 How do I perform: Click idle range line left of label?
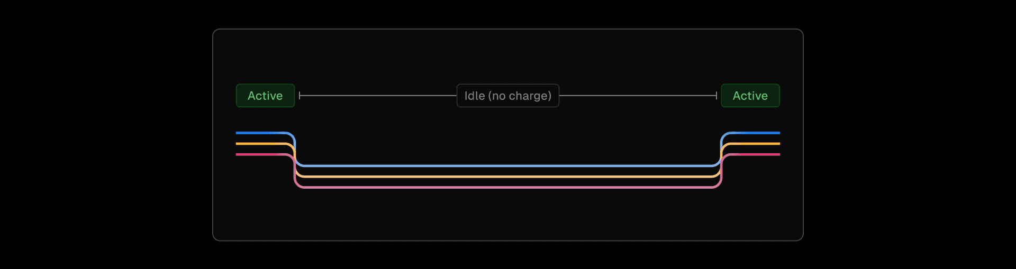point(378,96)
